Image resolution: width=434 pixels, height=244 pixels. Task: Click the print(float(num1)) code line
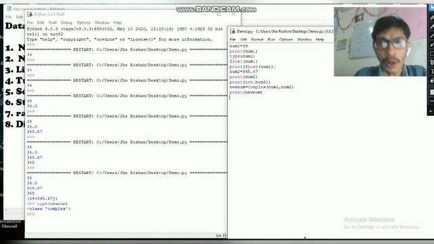[252, 66]
